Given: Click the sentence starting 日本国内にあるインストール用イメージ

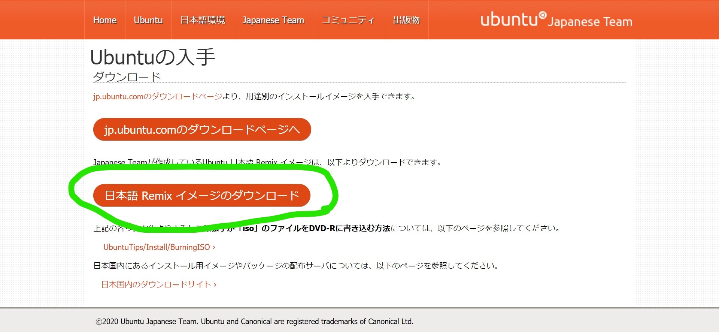Looking at the screenshot, I should tap(296, 266).
